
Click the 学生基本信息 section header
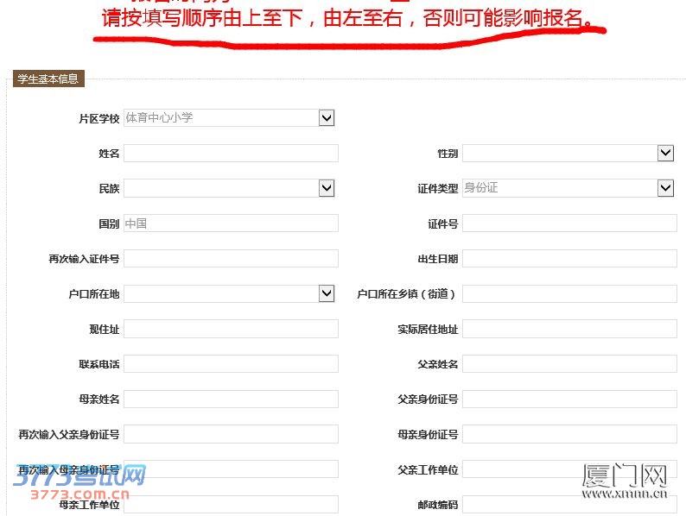48,79
